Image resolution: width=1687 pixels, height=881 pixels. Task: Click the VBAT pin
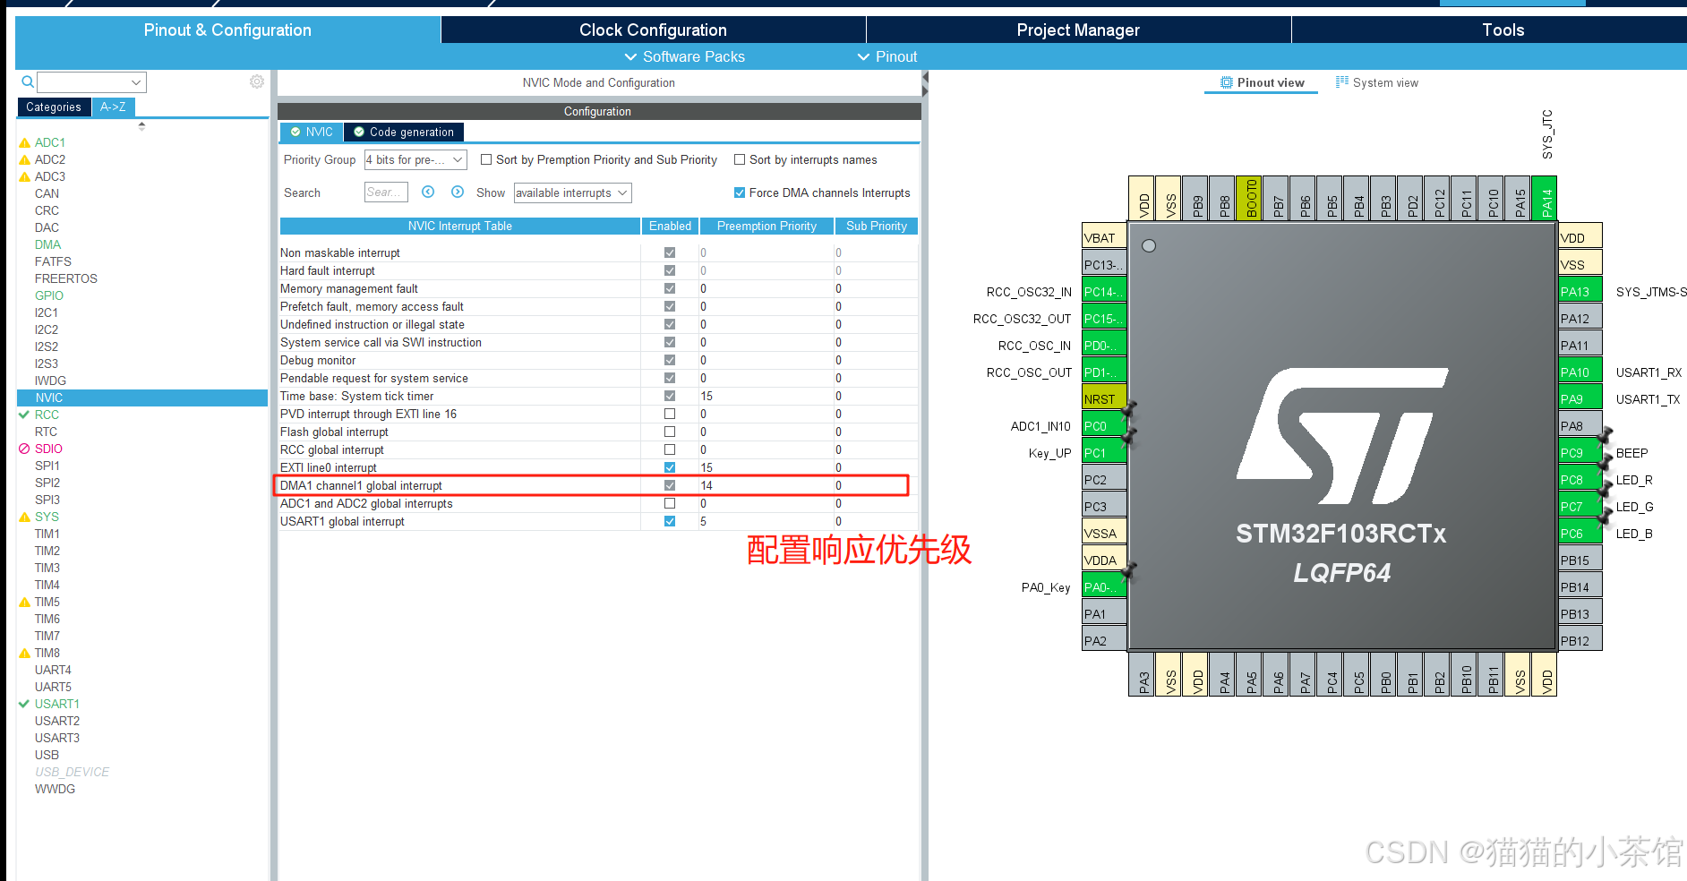click(x=1104, y=237)
